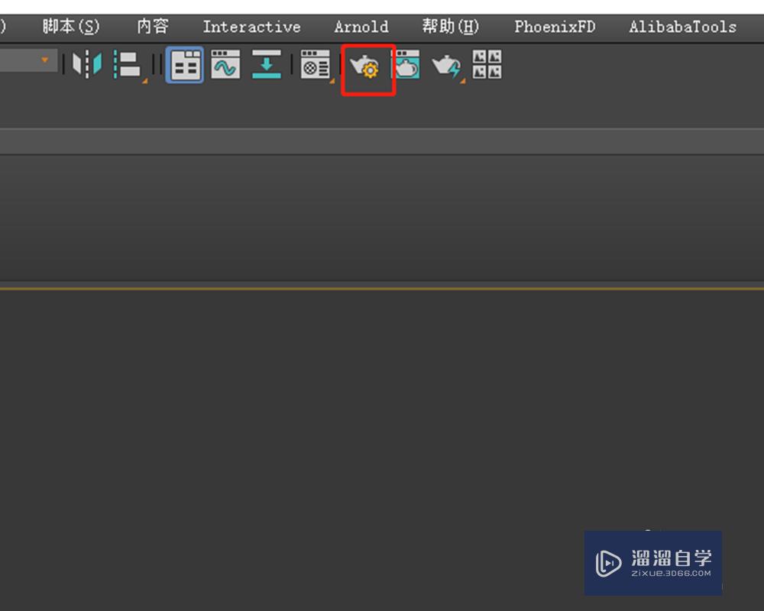Open the PhoenixFD menu
The height and width of the screenshot is (611, 764).
(x=555, y=27)
